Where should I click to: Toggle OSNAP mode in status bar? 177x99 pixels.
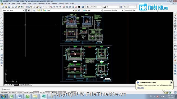[48, 93]
